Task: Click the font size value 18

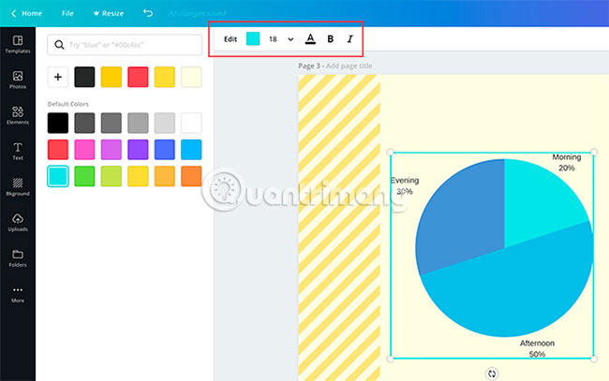Action: (x=273, y=39)
